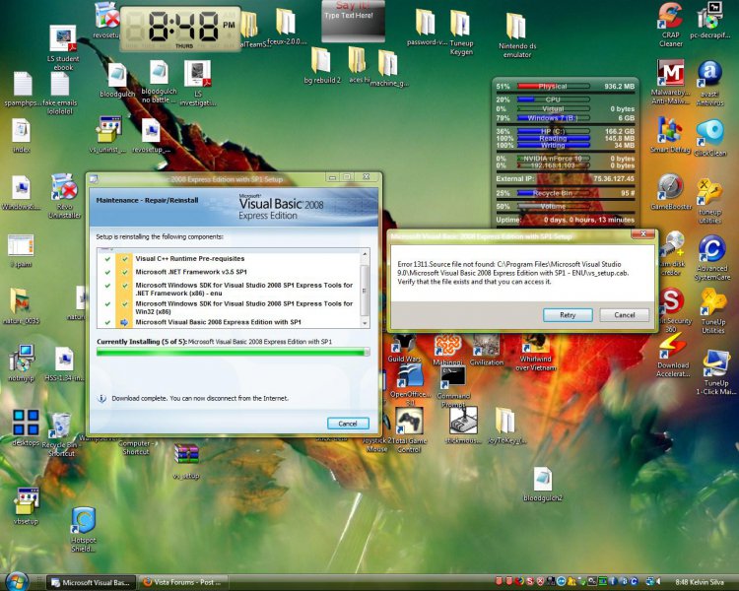Select the Revo Uninstaller desktop icon
The width and height of the screenshot is (739, 591).
(65, 196)
